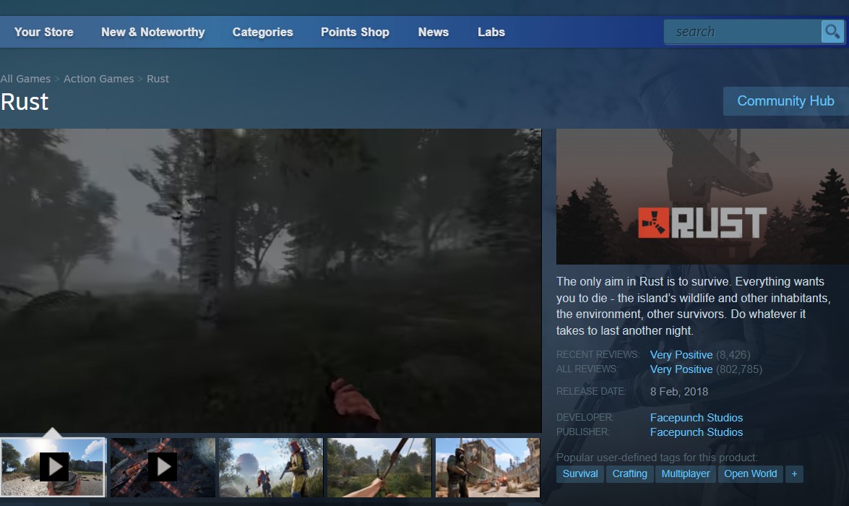The height and width of the screenshot is (506, 849).
Task: Expand more tags with plus button
Action: 794,474
